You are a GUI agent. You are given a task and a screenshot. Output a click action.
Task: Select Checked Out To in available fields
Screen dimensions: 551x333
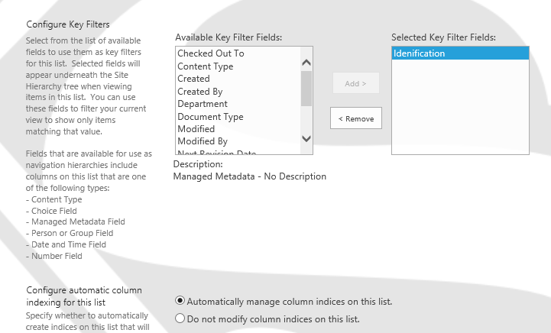coord(211,53)
